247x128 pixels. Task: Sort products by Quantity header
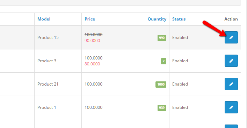pyautogui.click(x=157, y=19)
